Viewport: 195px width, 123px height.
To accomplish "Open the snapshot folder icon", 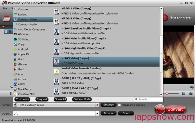I will tap(191, 94).
